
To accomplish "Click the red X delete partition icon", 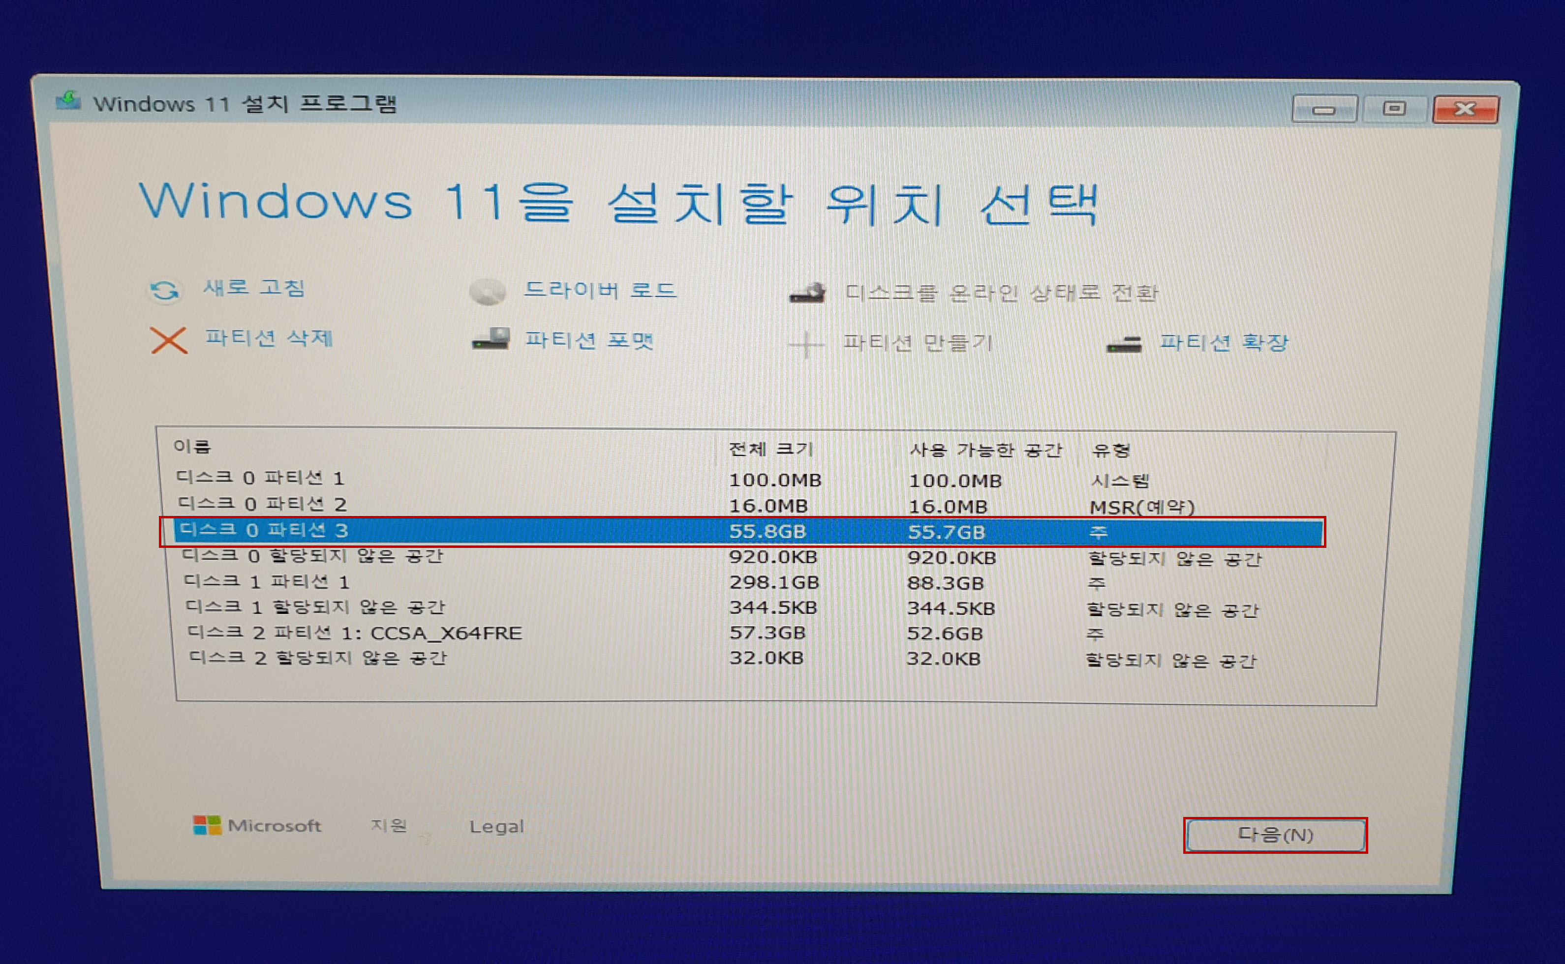I will click(168, 340).
